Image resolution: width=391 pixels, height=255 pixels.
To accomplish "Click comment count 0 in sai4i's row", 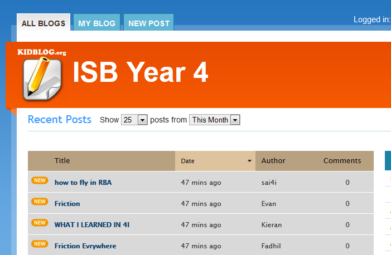I will (x=347, y=183).
